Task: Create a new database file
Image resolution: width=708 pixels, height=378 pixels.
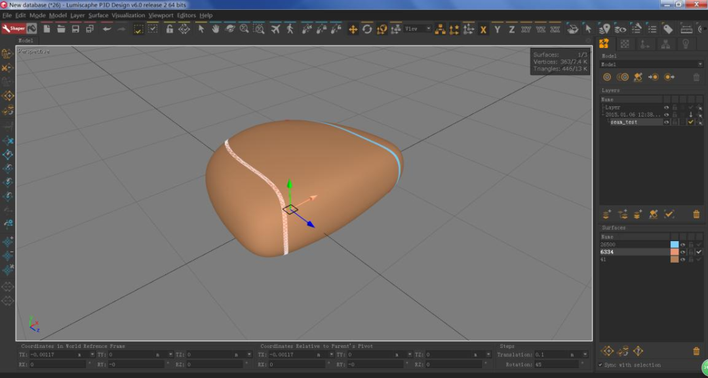Action: [x=47, y=29]
